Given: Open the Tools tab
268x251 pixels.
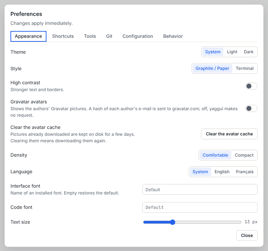Looking at the screenshot, I should [90, 36].
